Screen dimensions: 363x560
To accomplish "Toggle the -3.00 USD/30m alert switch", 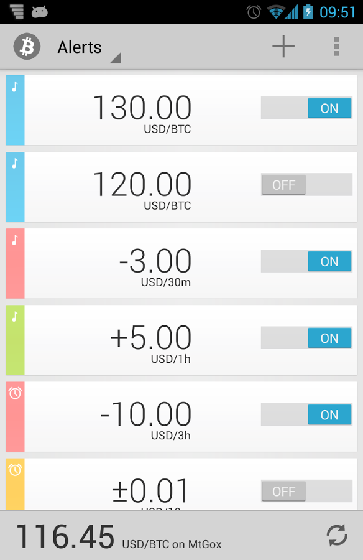I will point(306,261).
